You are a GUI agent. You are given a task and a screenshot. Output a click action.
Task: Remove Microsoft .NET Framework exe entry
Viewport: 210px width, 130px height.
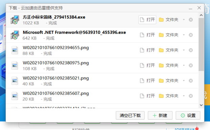pyautogui.click(x=191, y=35)
